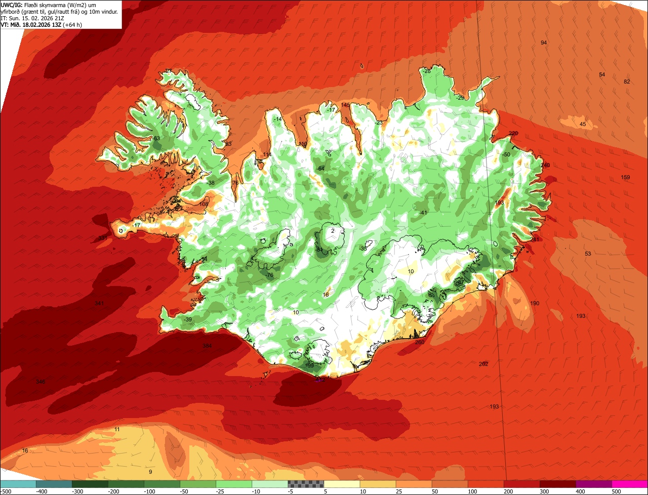Click the '-50' flux value on the map

tap(506, 154)
